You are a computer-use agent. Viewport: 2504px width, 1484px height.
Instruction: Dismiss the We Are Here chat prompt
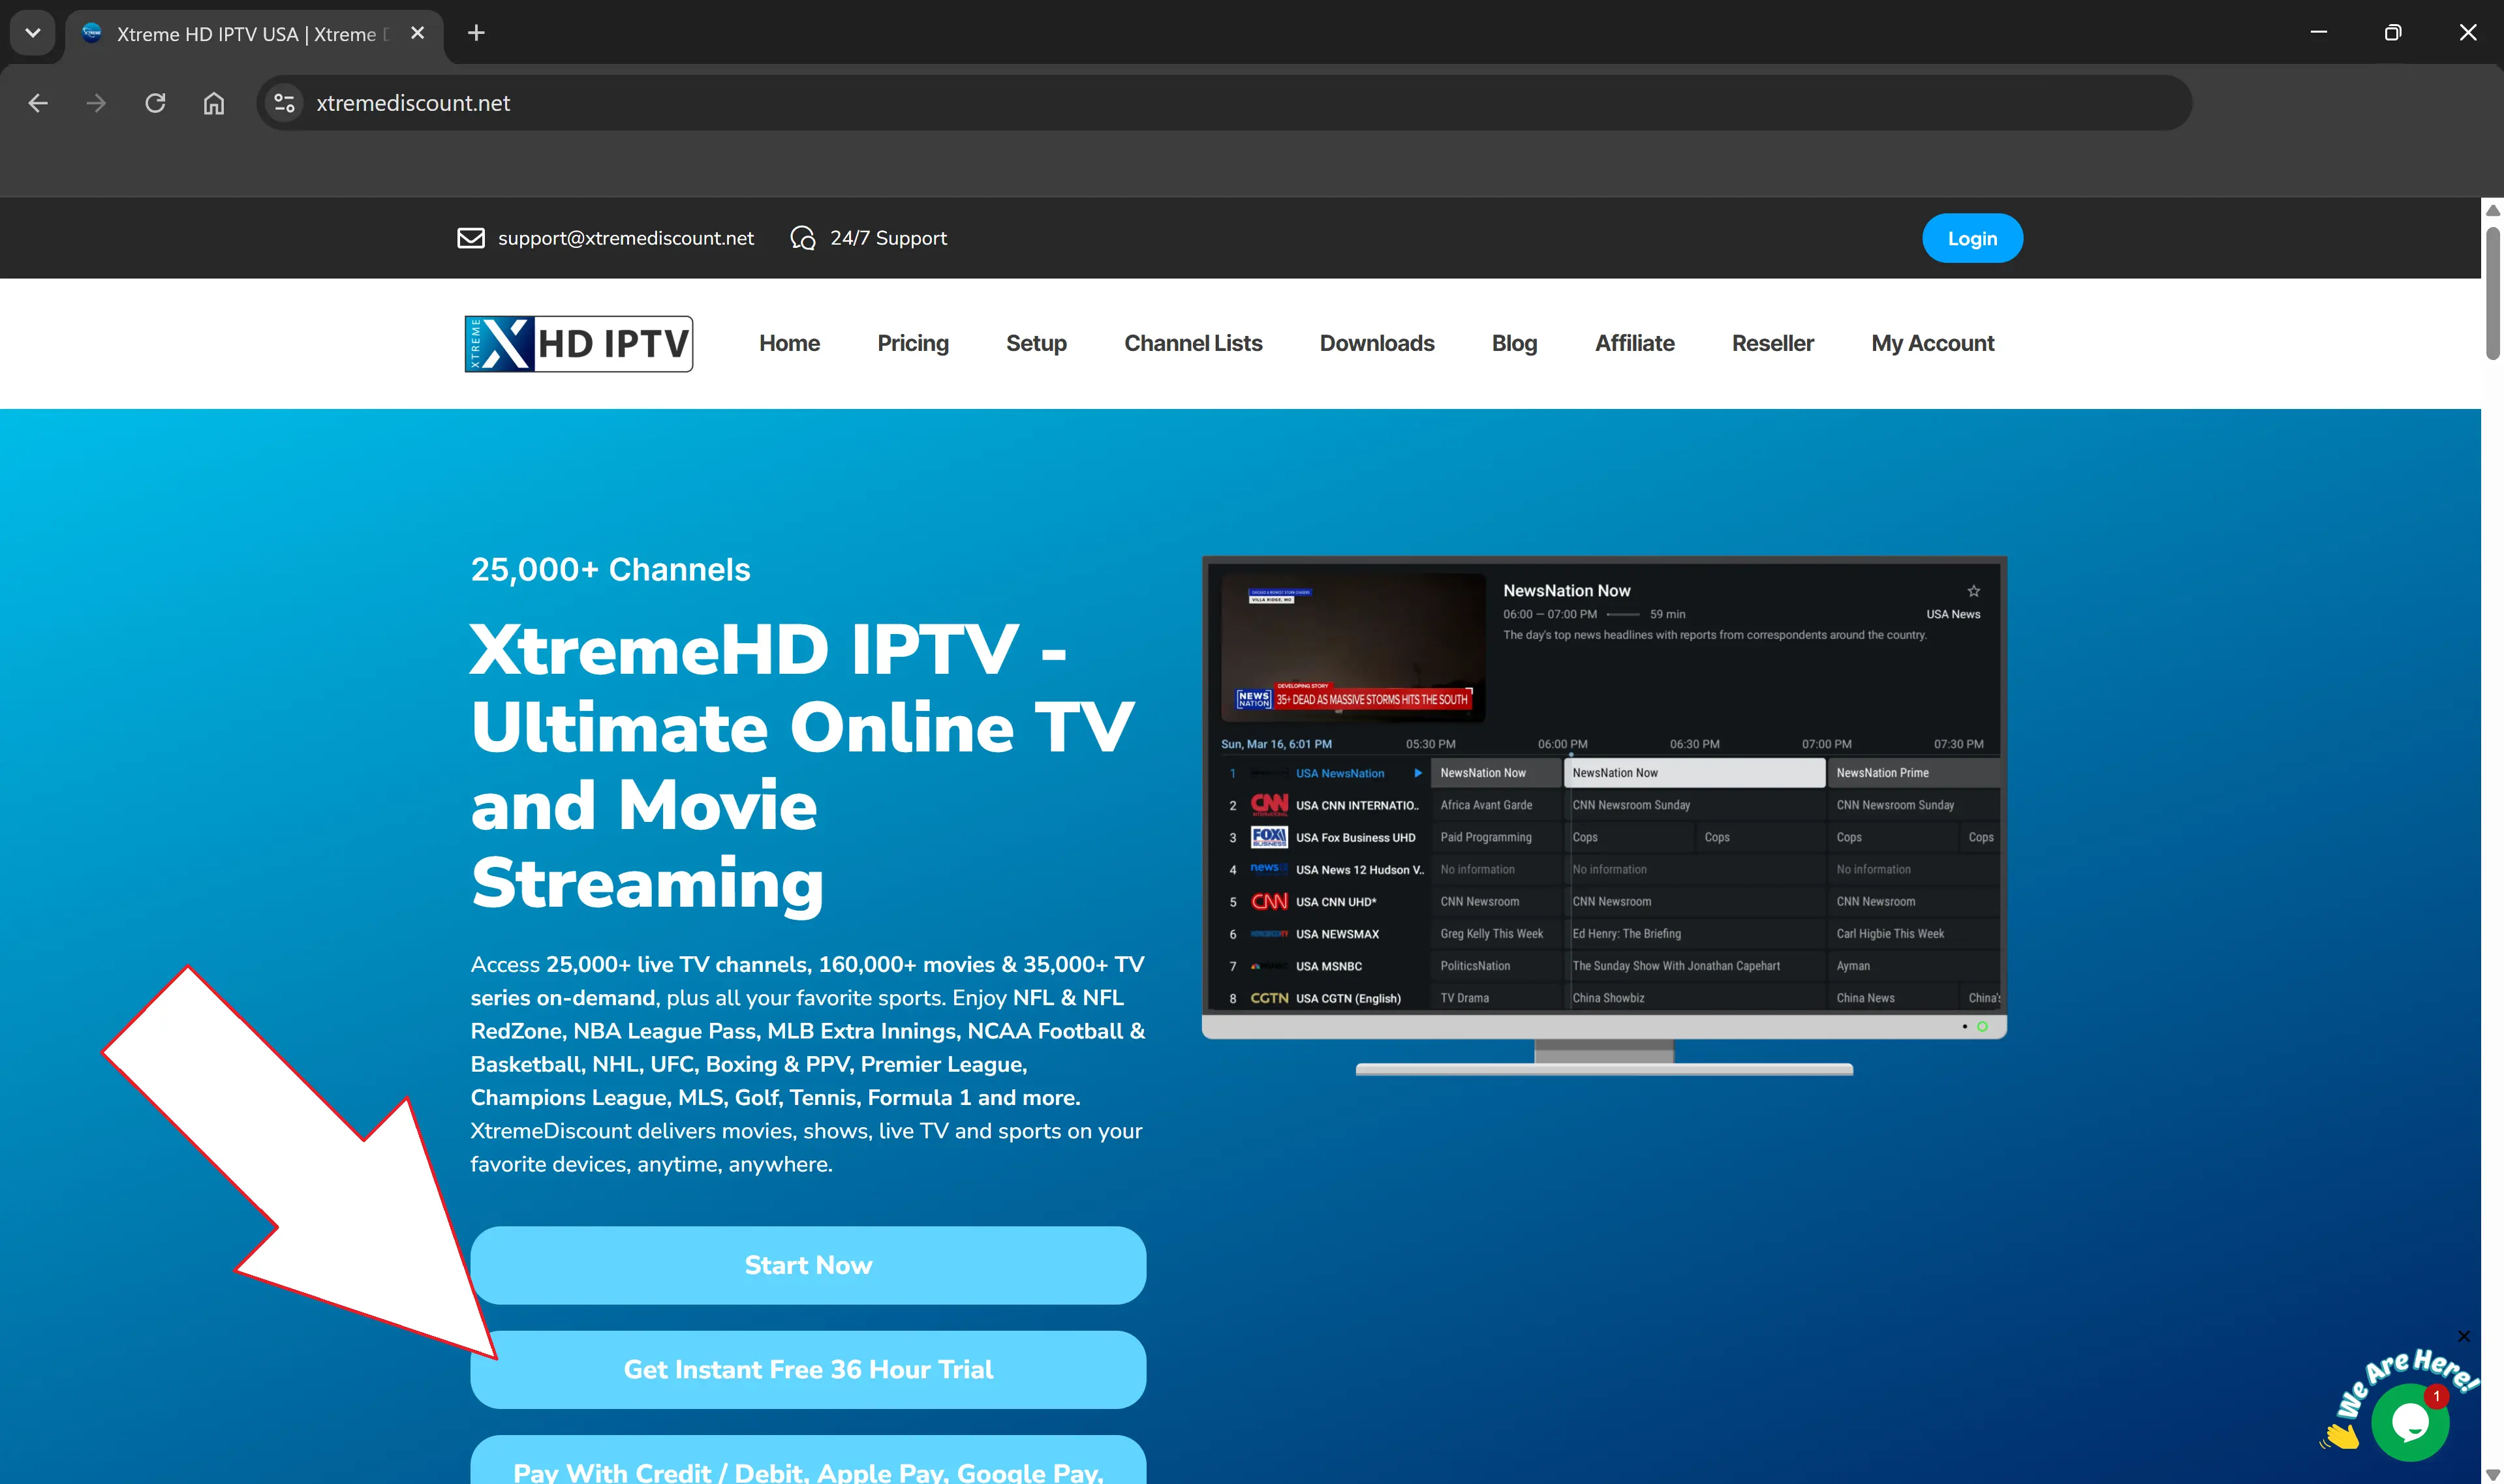pyautogui.click(x=2463, y=1336)
